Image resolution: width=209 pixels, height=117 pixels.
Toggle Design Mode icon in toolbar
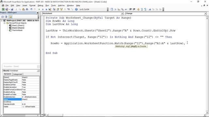(50, 9)
